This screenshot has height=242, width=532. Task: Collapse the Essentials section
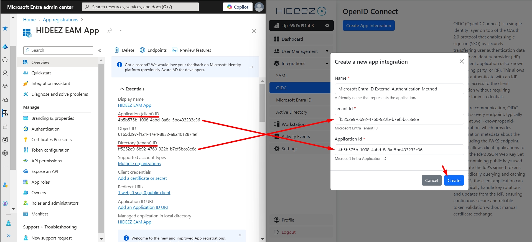coord(121,89)
